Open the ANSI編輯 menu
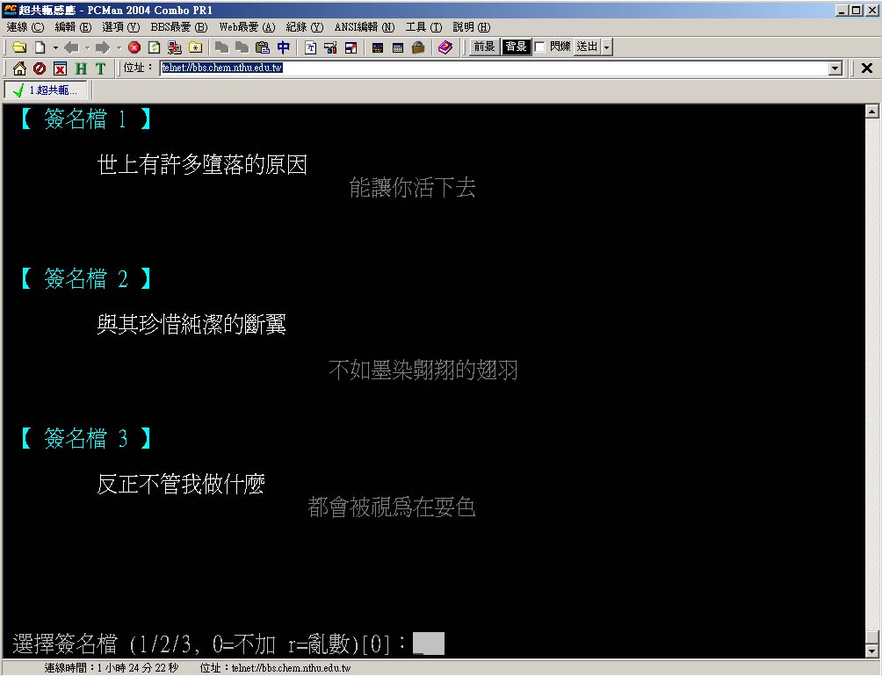 click(x=364, y=27)
